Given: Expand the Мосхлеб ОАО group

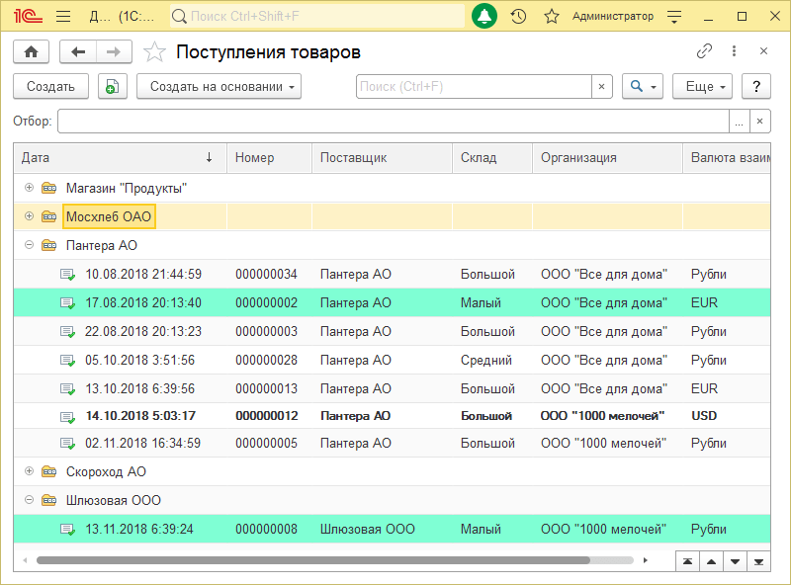Looking at the screenshot, I should pyautogui.click(x=30, y=216).
